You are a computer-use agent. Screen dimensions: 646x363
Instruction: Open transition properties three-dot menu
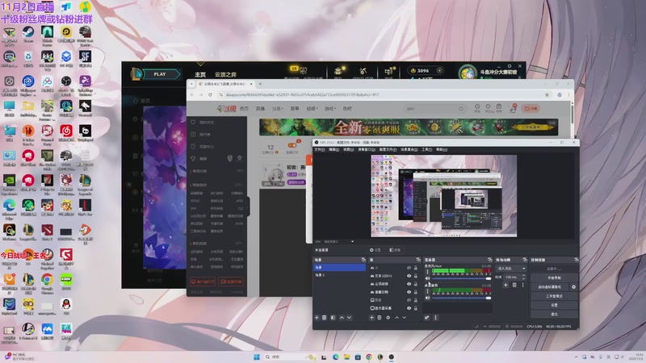tap(522, 285)
